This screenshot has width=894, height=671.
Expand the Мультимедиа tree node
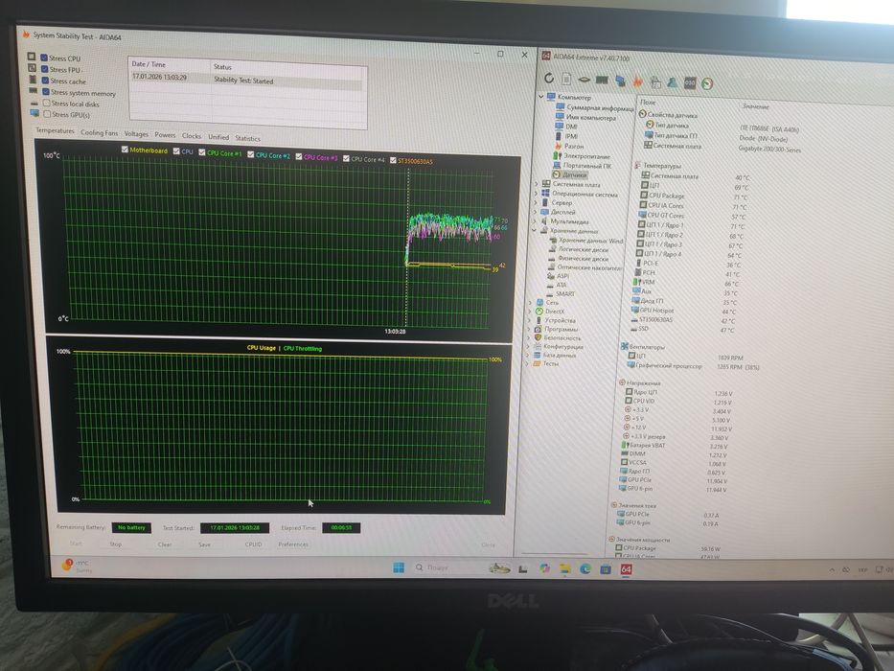tap(535, 220)
